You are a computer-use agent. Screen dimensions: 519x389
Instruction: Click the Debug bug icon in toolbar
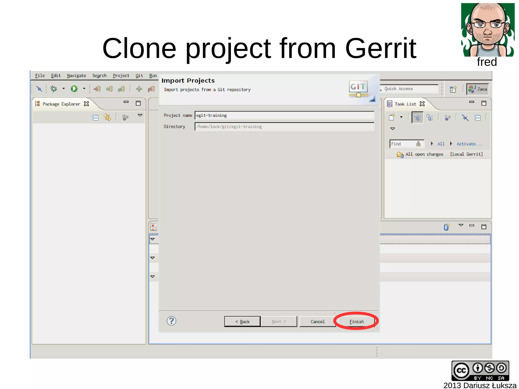[53, 89]
